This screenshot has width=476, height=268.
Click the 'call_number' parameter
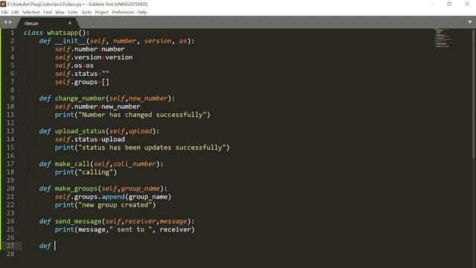click(135, 164)
